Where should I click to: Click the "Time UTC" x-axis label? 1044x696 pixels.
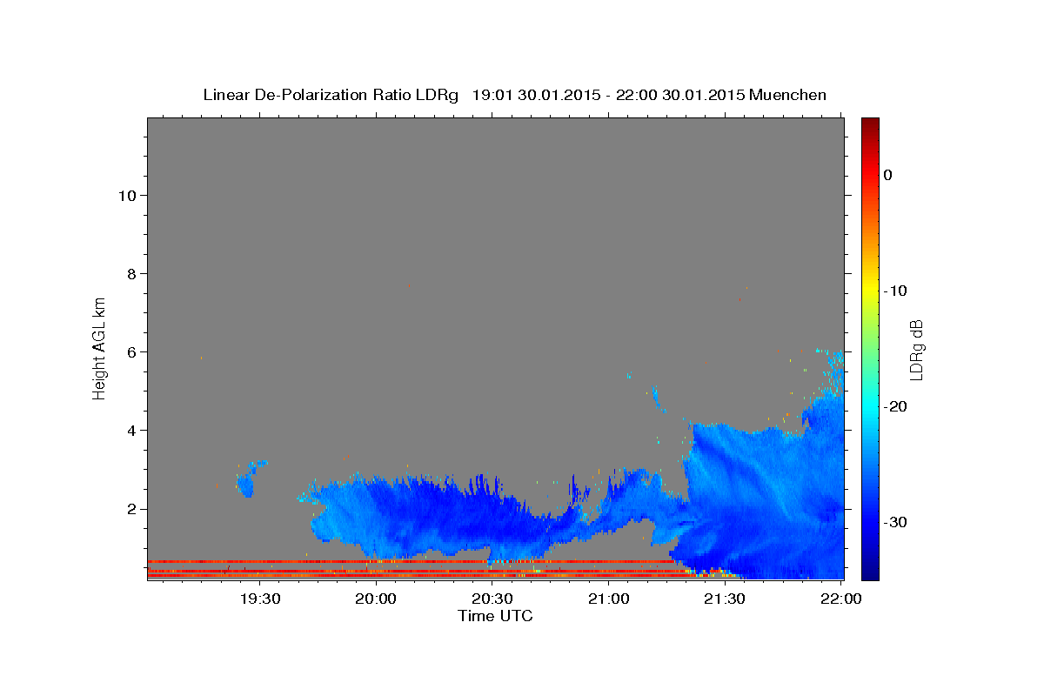tap(495, 616)
